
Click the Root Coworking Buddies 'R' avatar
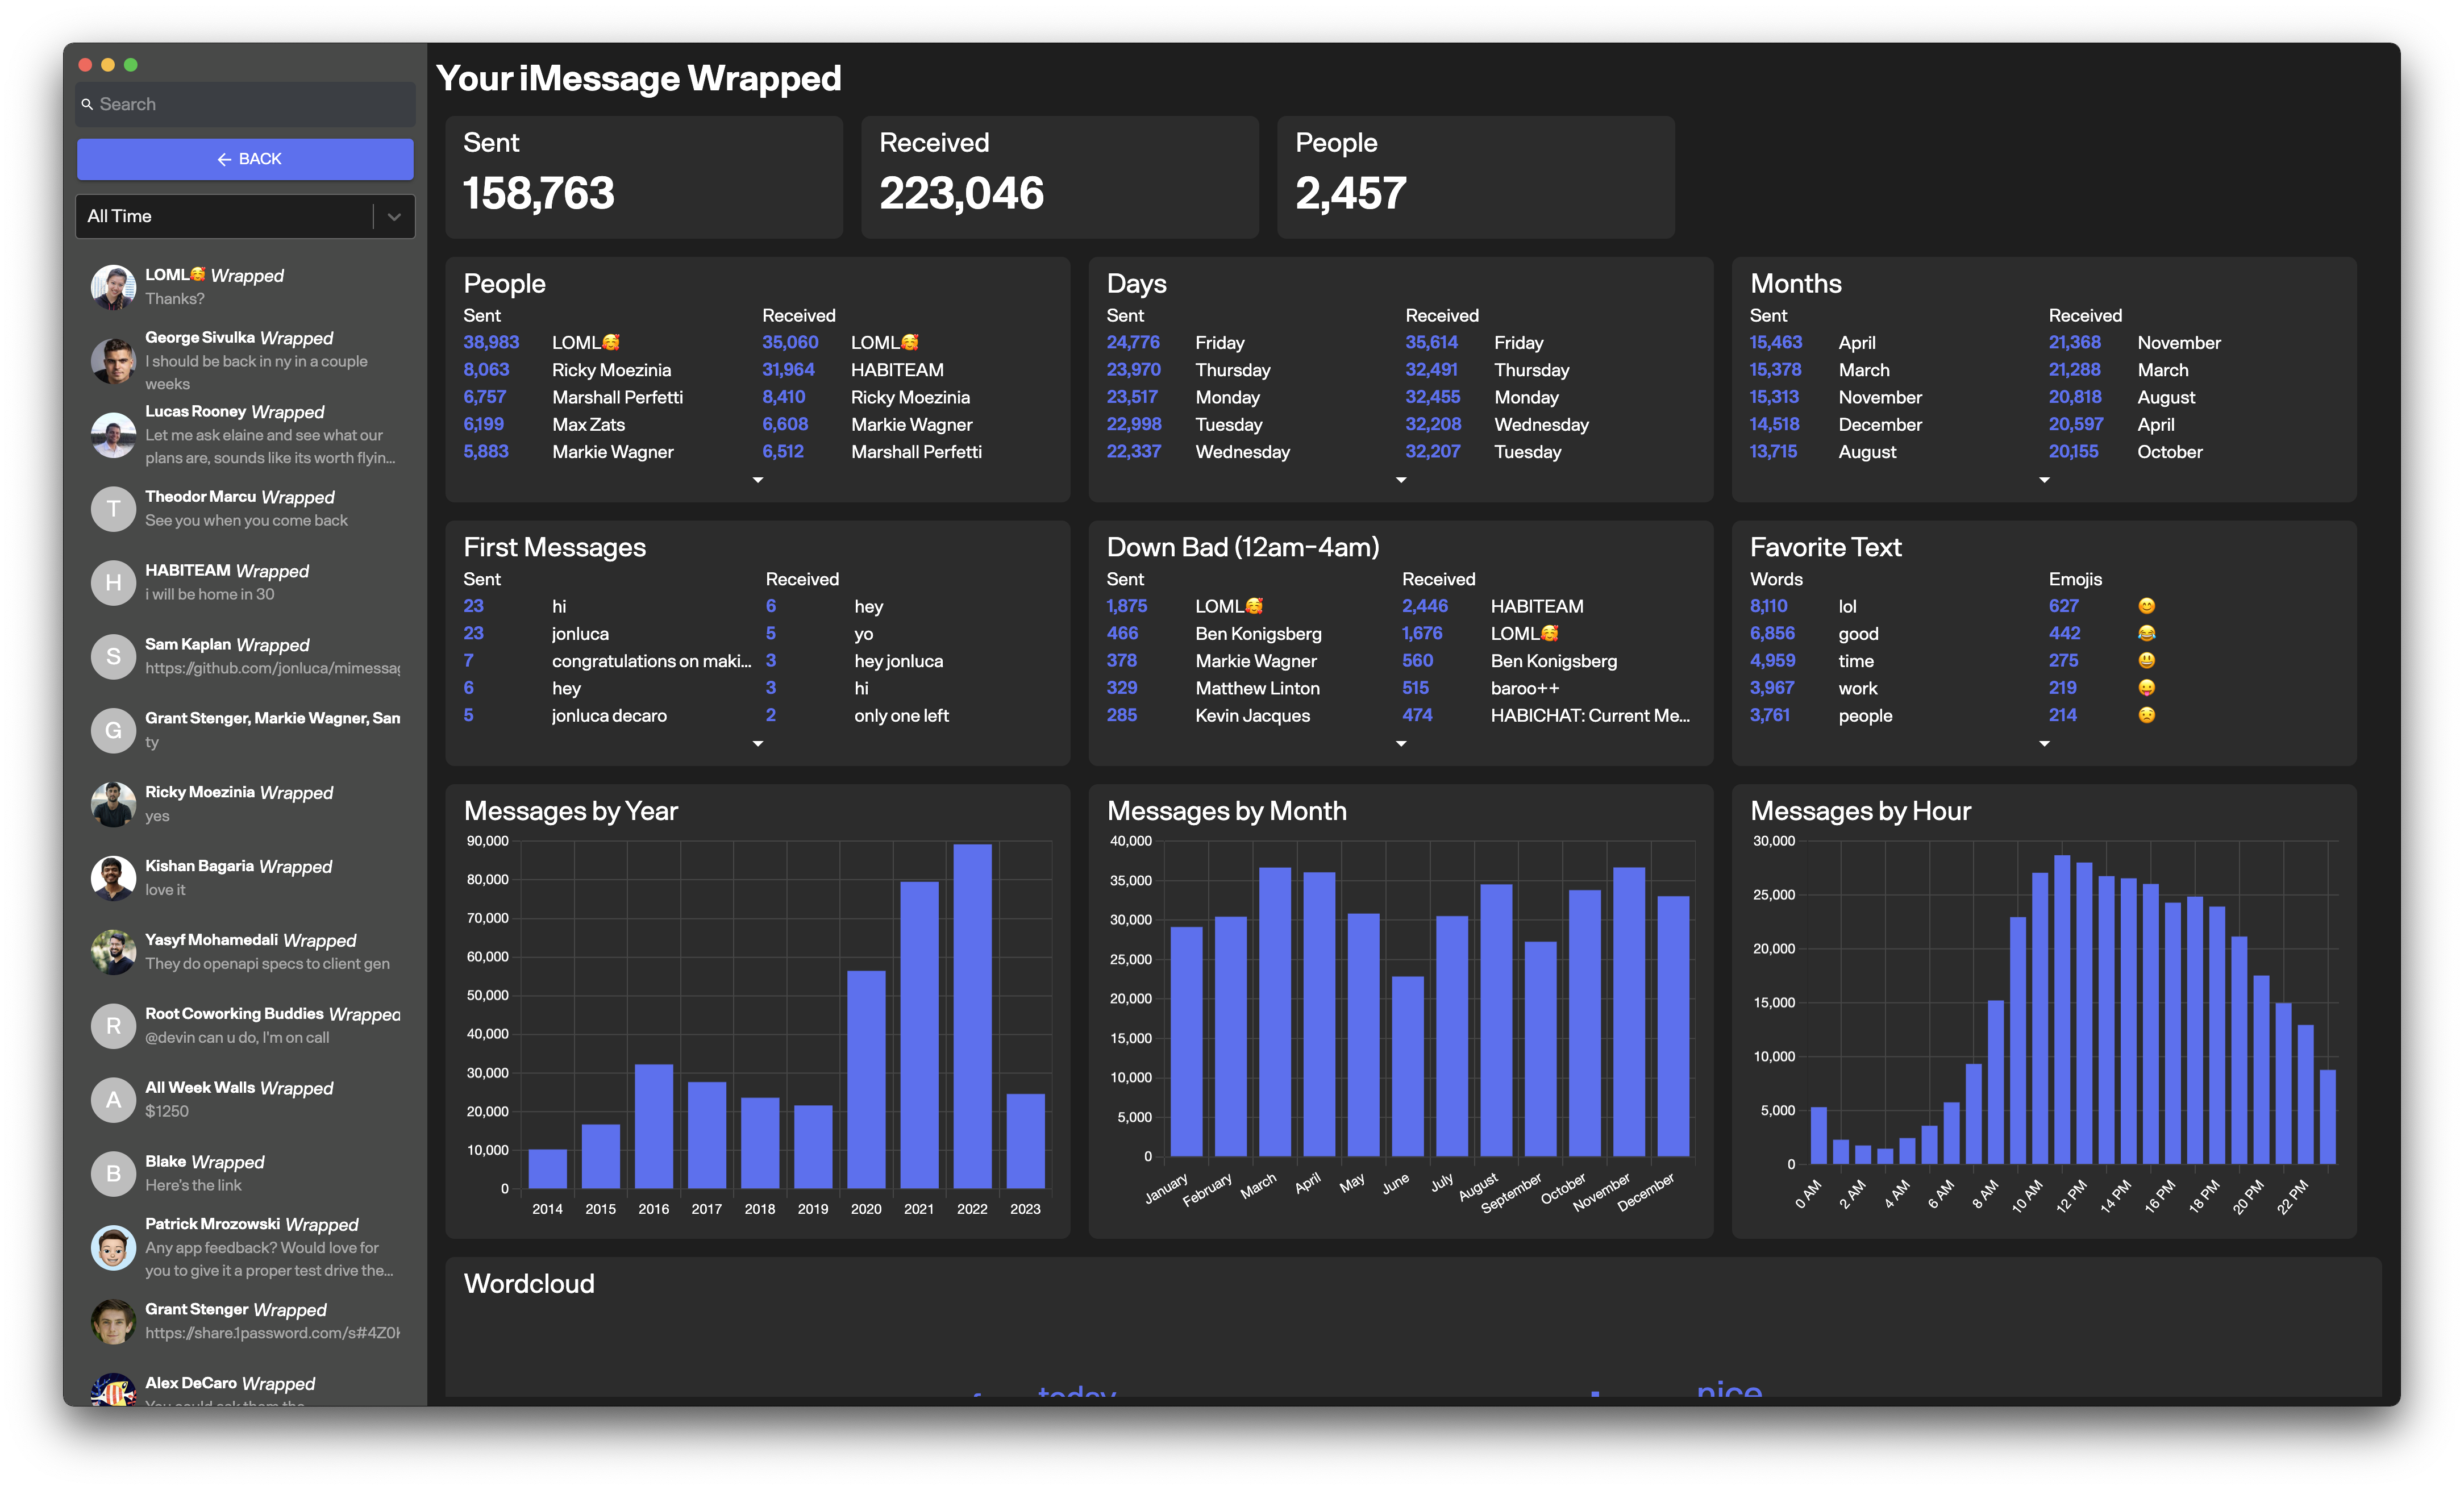coord(113,1026)
